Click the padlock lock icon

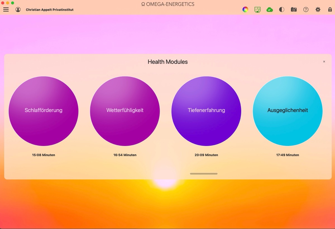click(330, 9)
